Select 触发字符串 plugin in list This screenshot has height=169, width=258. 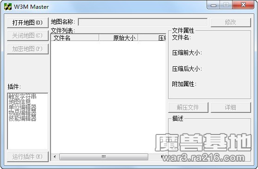coord(22,96)
